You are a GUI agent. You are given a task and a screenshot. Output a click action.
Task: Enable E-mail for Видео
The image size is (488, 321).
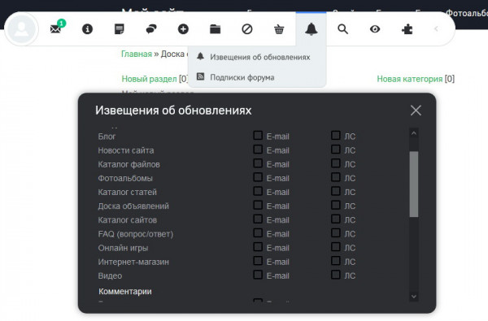[x=258, y=275]
